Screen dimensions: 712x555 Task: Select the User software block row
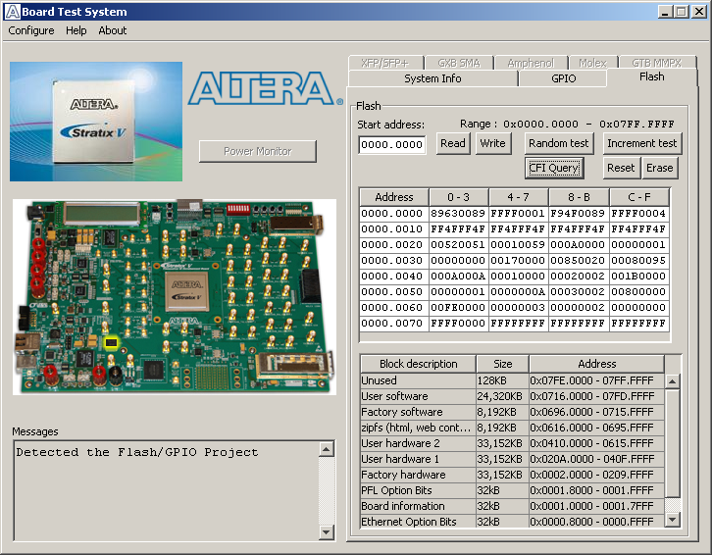click(x=512, y=396)
